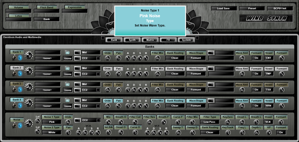
Task: Click the Bank 3 folder search icon
Action: click(x=67, y=84)
